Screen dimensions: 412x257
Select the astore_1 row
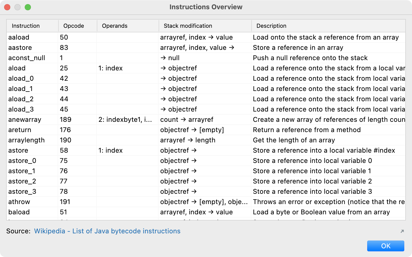[206, 171]
